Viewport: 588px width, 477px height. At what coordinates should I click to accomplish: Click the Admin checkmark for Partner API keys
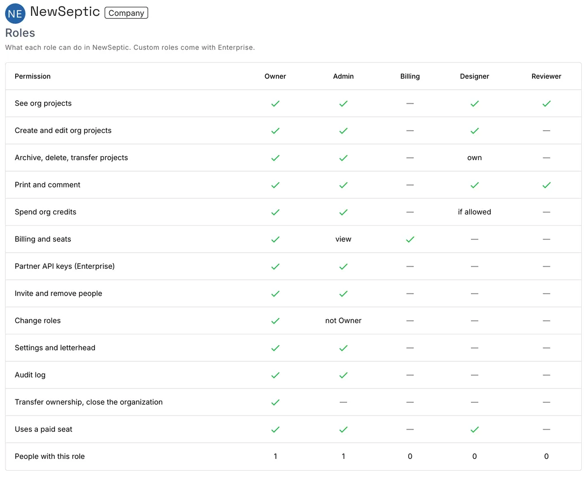pos(343,267)
